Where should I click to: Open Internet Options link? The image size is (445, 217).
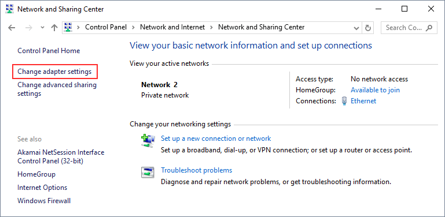(x=42, y=188)
